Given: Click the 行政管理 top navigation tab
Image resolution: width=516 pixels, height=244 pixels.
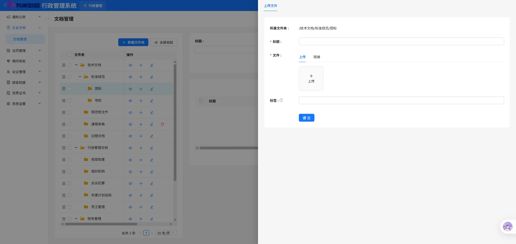Looking at the screenshot, I should pos(93,6).
